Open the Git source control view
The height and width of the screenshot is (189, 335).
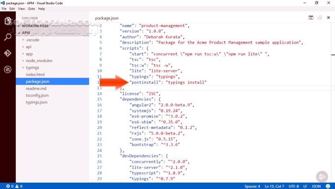pos(8,53)
